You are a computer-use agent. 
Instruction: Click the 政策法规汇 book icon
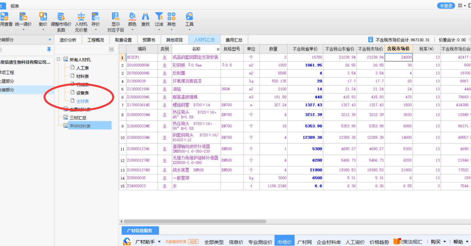(397, 241)
